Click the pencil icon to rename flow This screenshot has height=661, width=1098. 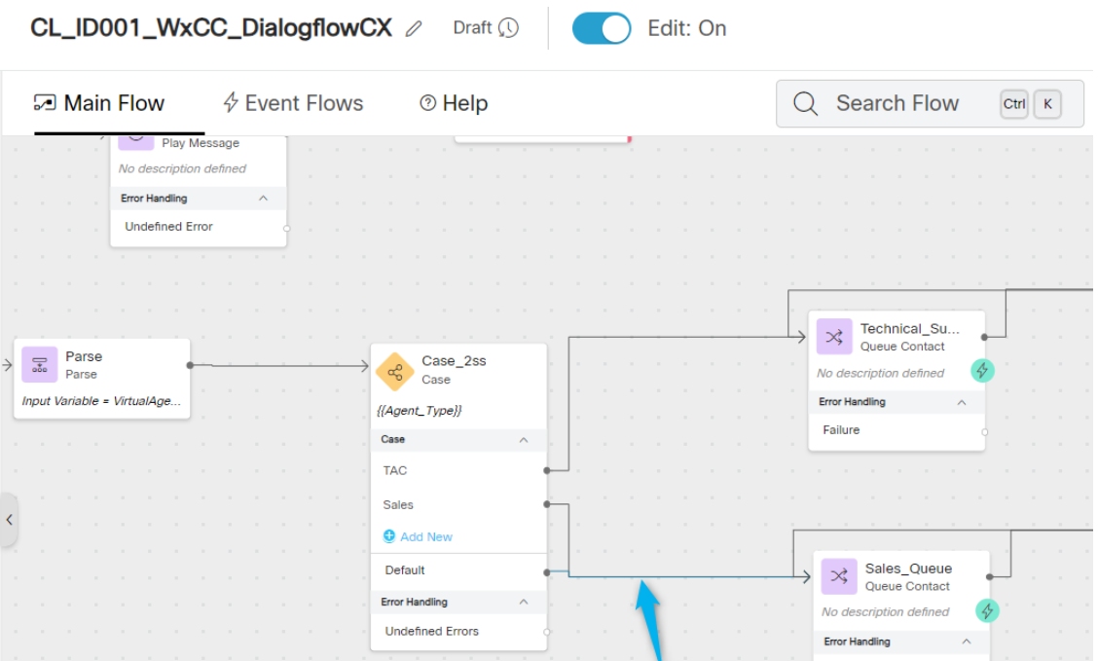tap(414, 29)
